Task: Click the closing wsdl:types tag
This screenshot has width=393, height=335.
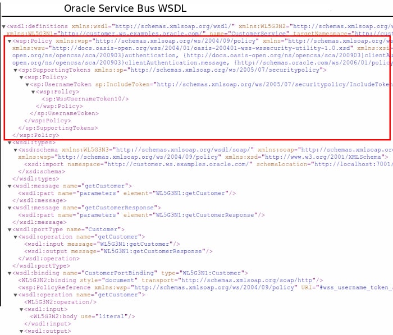Action: [x=36, y=179]
